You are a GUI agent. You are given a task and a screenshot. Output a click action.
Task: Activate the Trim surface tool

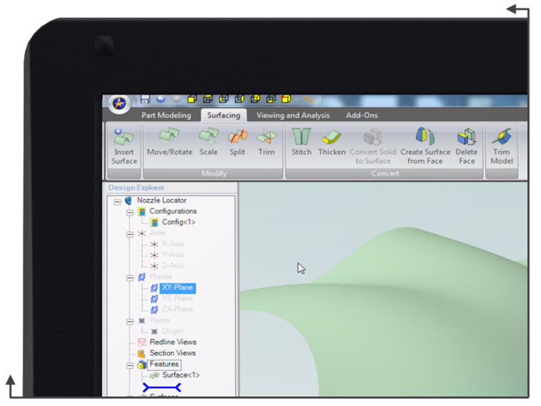click(267, 142)
